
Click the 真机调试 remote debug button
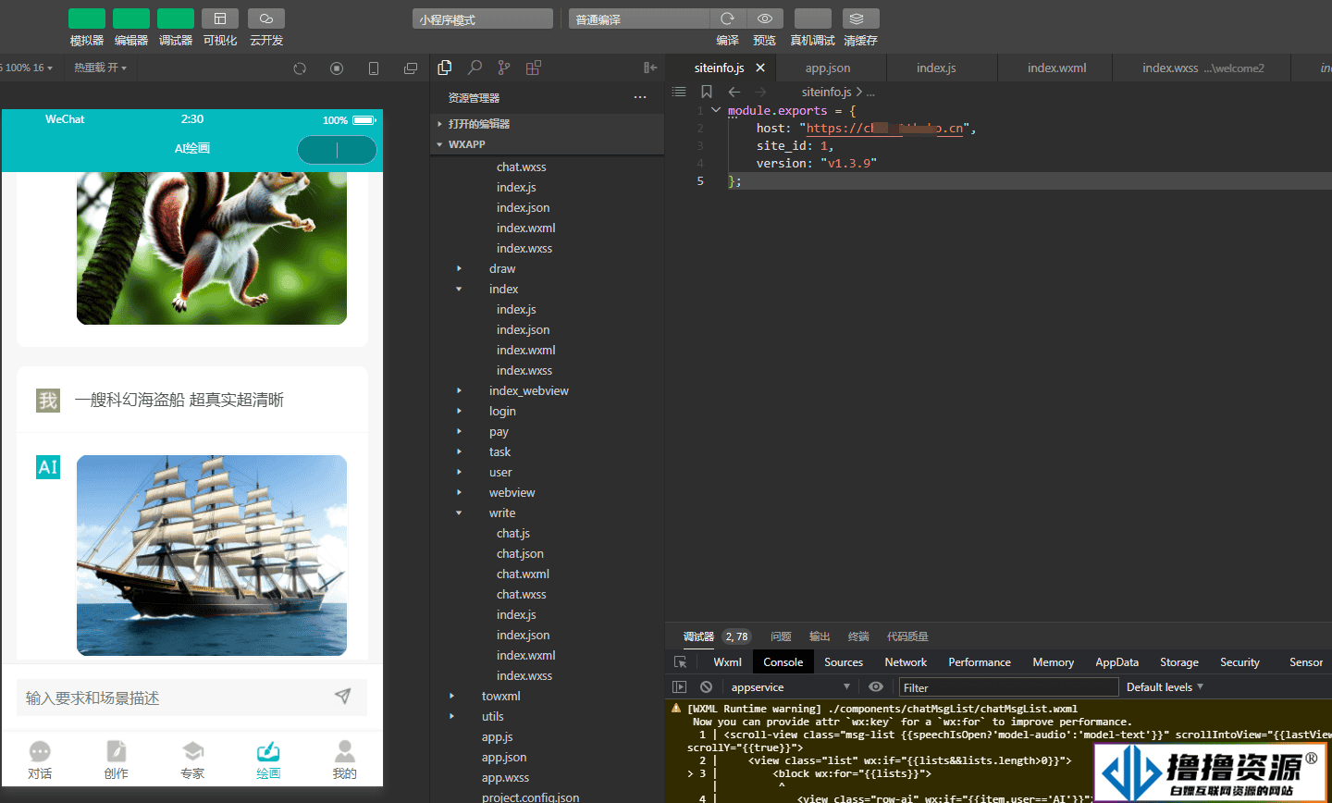point(813,19)
